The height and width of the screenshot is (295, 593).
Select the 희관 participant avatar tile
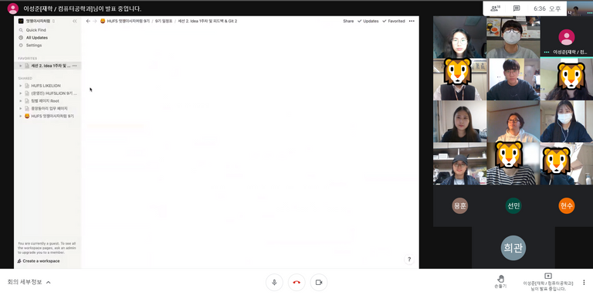click(513, 248)
